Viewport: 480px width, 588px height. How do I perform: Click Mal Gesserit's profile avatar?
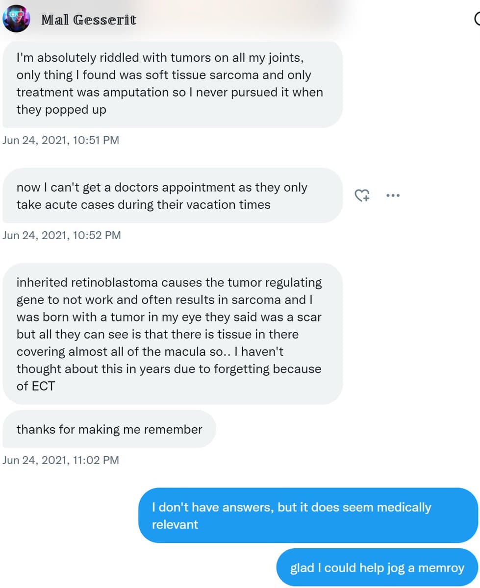pos(16,20)
